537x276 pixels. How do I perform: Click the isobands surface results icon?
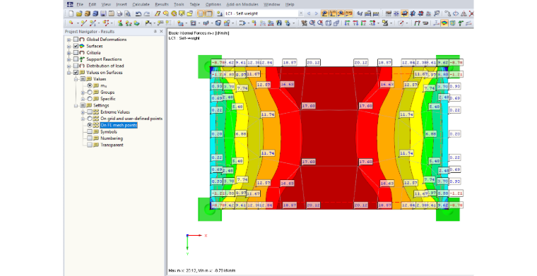click(444, 23)
